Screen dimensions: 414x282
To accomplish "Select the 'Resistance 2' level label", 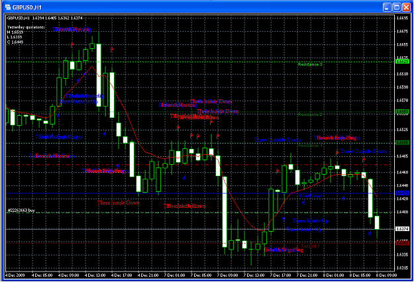I will point(310,115).
